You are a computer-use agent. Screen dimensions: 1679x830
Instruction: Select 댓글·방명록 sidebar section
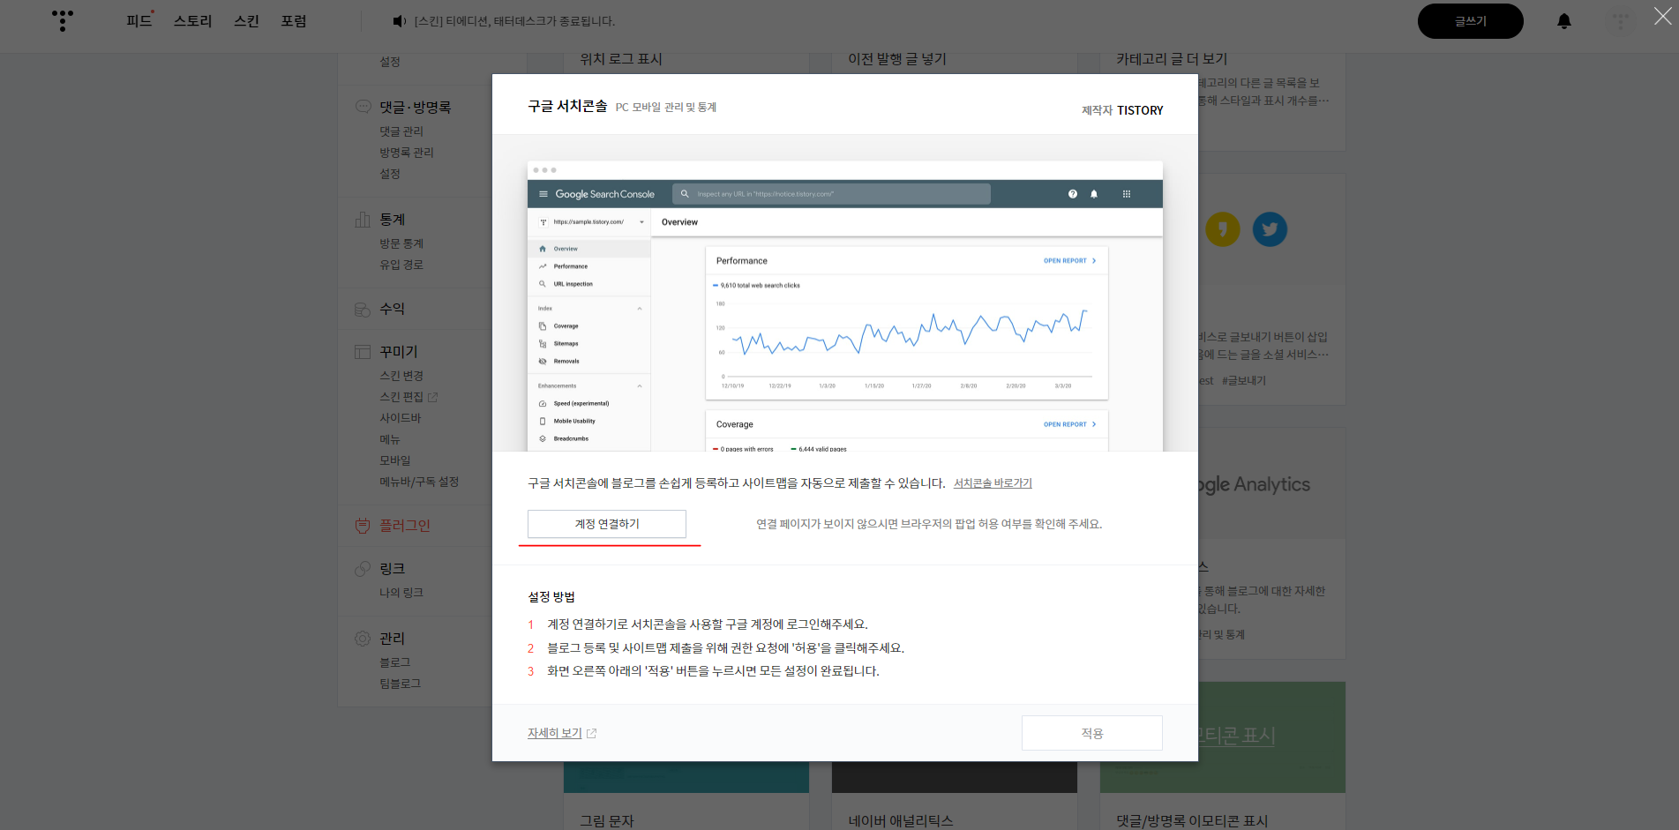(x=415, y=107)
